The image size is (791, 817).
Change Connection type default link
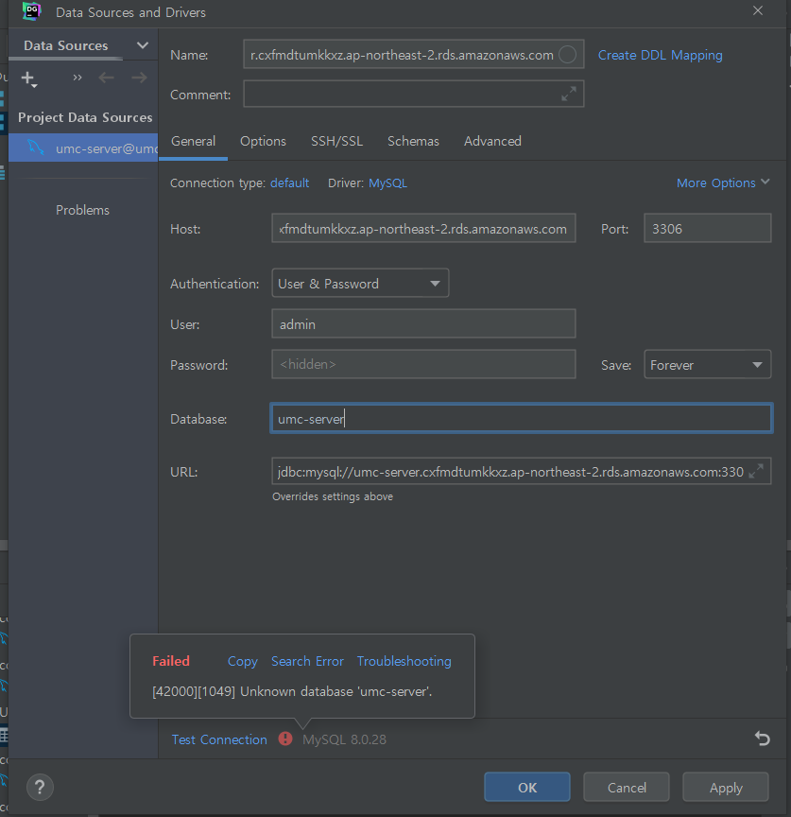(289, 183)
